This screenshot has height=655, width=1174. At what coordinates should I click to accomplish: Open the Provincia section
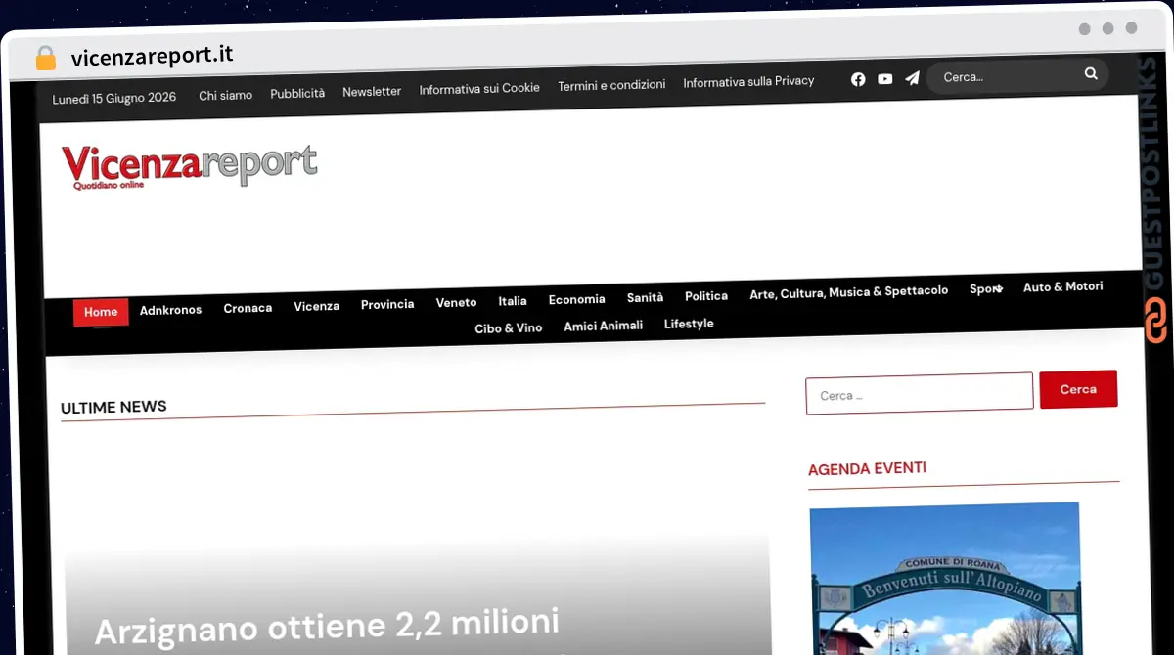387,304
